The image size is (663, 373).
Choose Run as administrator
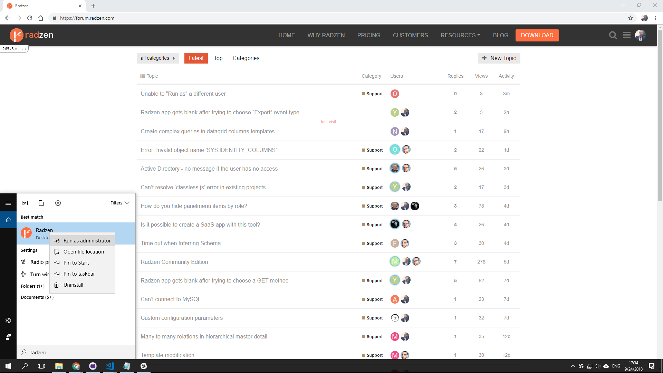pos(82,241)
